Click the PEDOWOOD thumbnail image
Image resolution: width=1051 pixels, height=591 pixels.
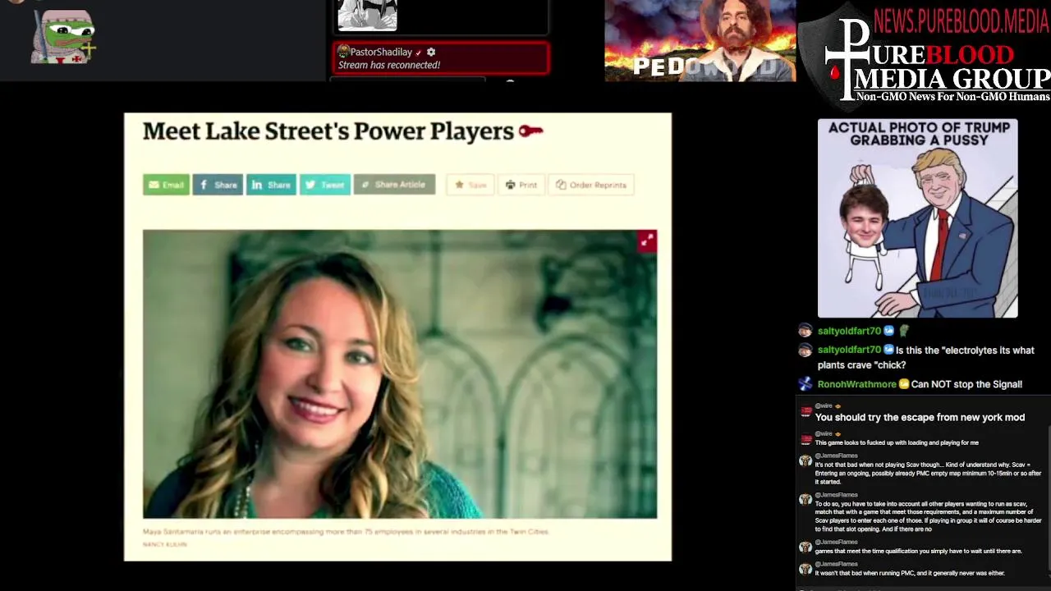point(700,40)
